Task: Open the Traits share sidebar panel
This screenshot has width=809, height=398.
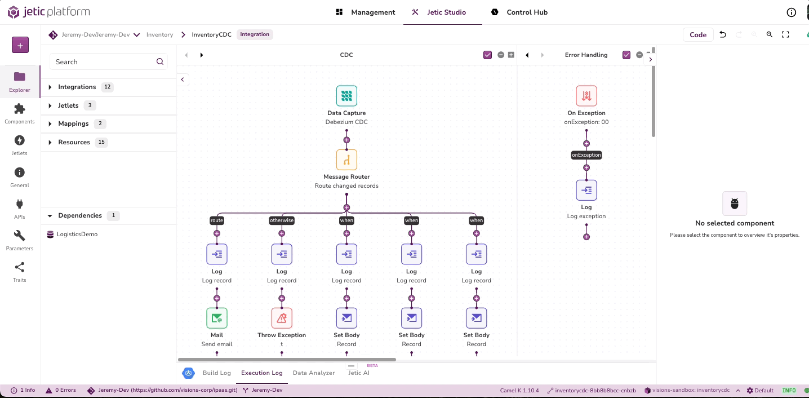Action: 20,272
